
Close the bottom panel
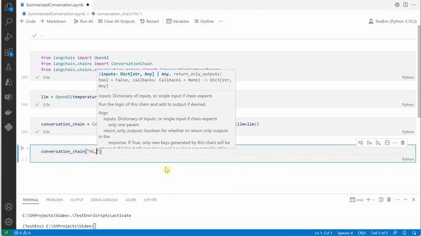click(x=414, y=199)
